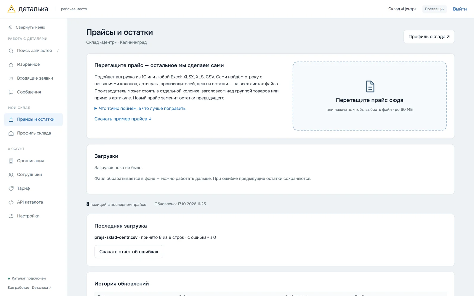Log out with the Выйти link
This screenshot has width=474, height=296.
pos(460,9)
